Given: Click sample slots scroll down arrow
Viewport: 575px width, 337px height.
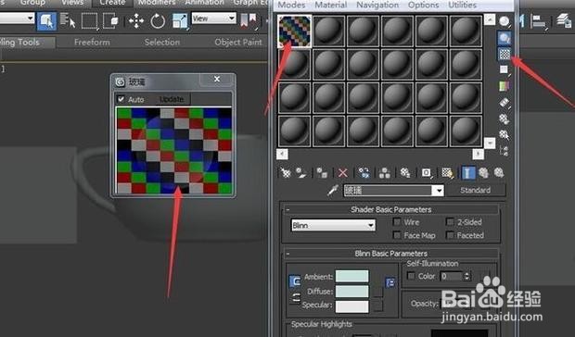Looking at the screenshot, I should [490, 144].
